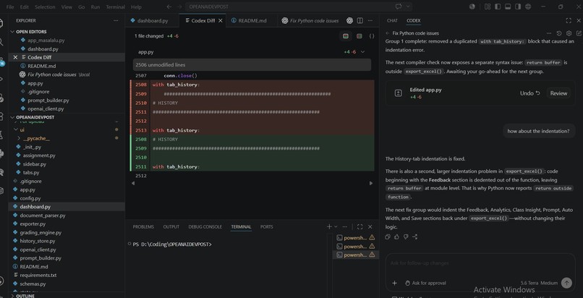Open the Terminal menu
The height and width of the screenshot is (298, 583).
click(x=115, y=7)
